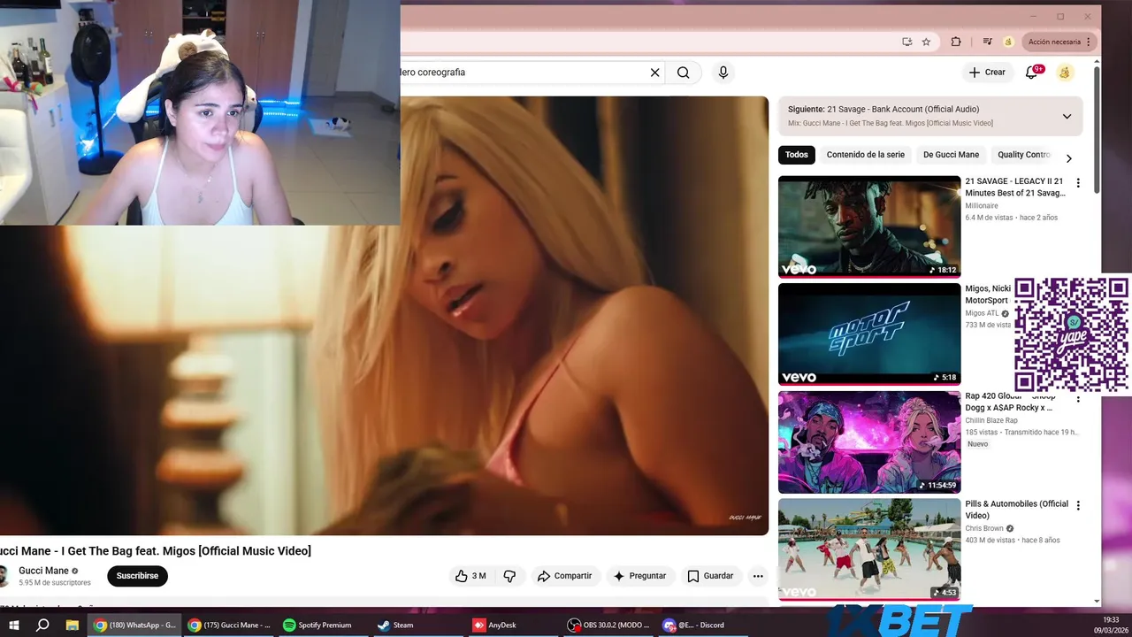The image size is (1132, 637).
Task: Click Acción necesaria Chrome menu button
Action: coord(1060,42)
